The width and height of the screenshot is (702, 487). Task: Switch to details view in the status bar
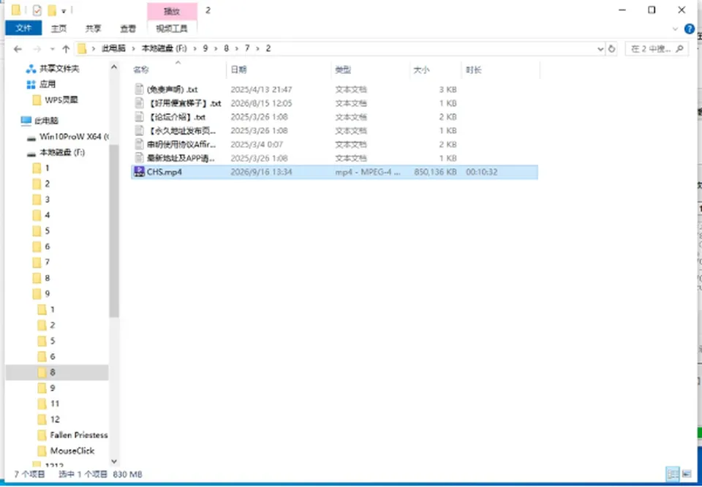[673, 474]
